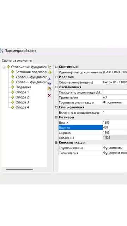The width and height of the screenshot is (127, 226).
Task: Click the Длина value field 1600
Action: (115, 123)
